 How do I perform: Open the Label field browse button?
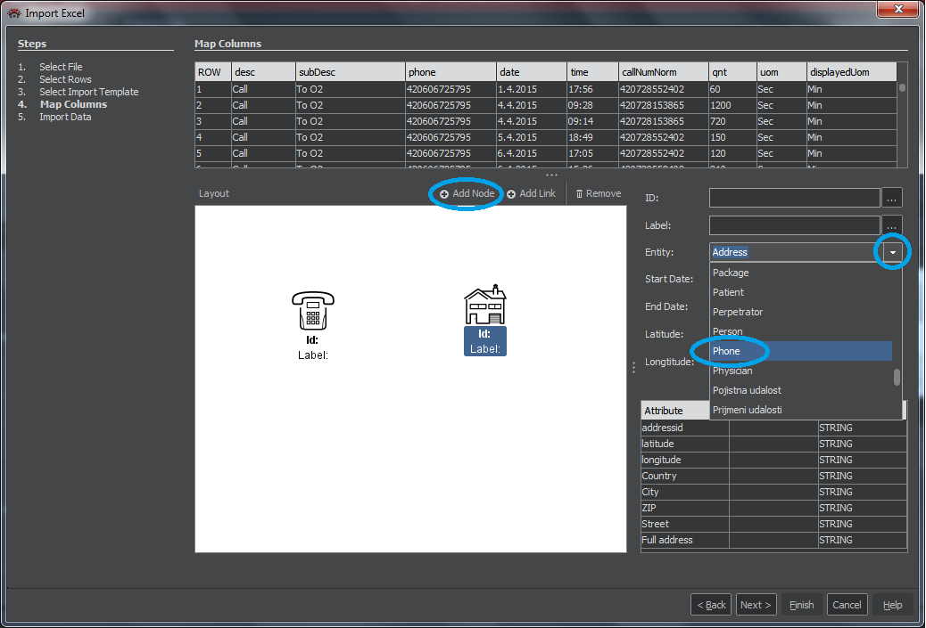click(893, 225)
